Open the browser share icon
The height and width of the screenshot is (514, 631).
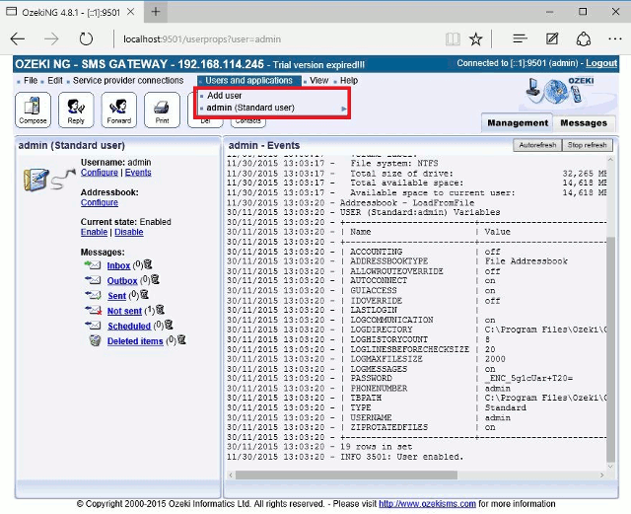click(584, 39)
